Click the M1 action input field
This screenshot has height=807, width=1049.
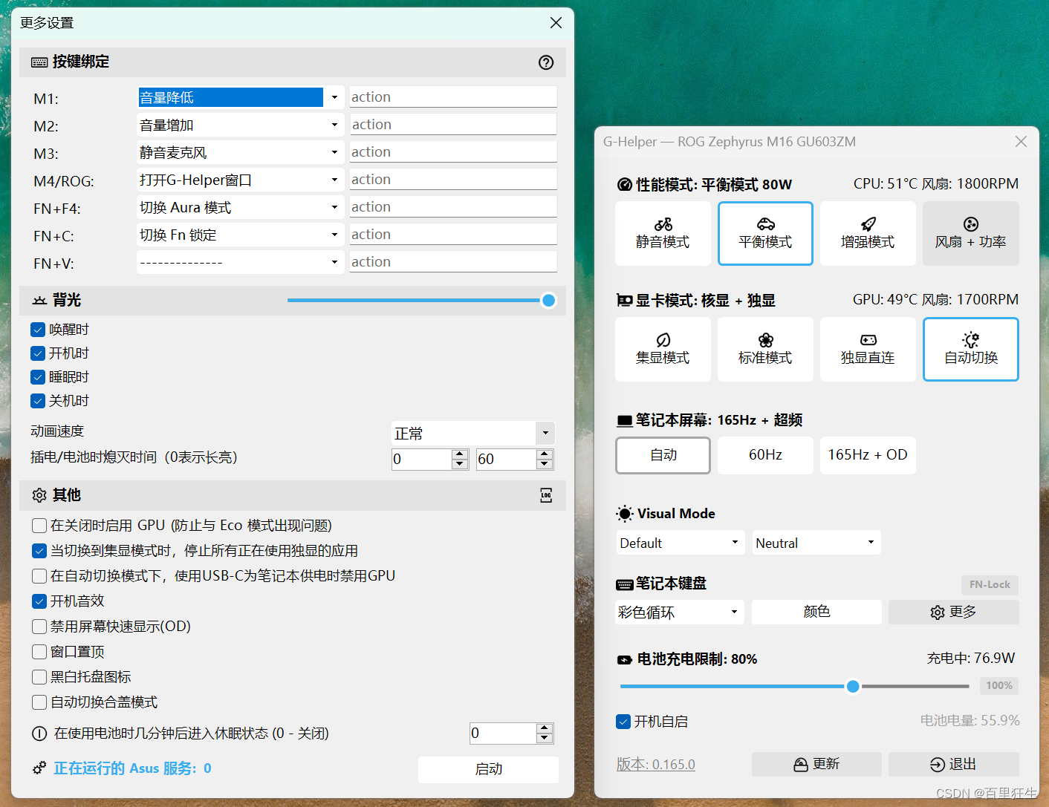click(453, 97)
